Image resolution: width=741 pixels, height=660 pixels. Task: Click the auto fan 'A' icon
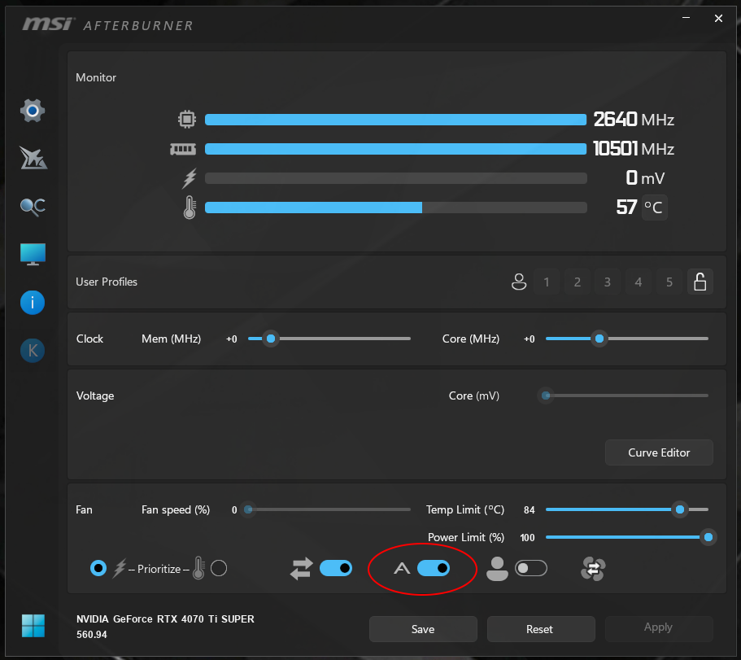click(x=402, y=568)
